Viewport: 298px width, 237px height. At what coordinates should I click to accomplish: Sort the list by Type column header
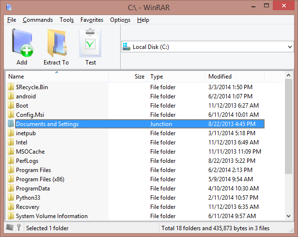point(176,77)
